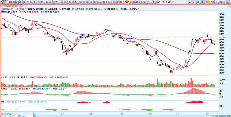The image size is (231, 117).
Task: Switch to the intraday trend chart icon
Action: [x=194, y=2]
